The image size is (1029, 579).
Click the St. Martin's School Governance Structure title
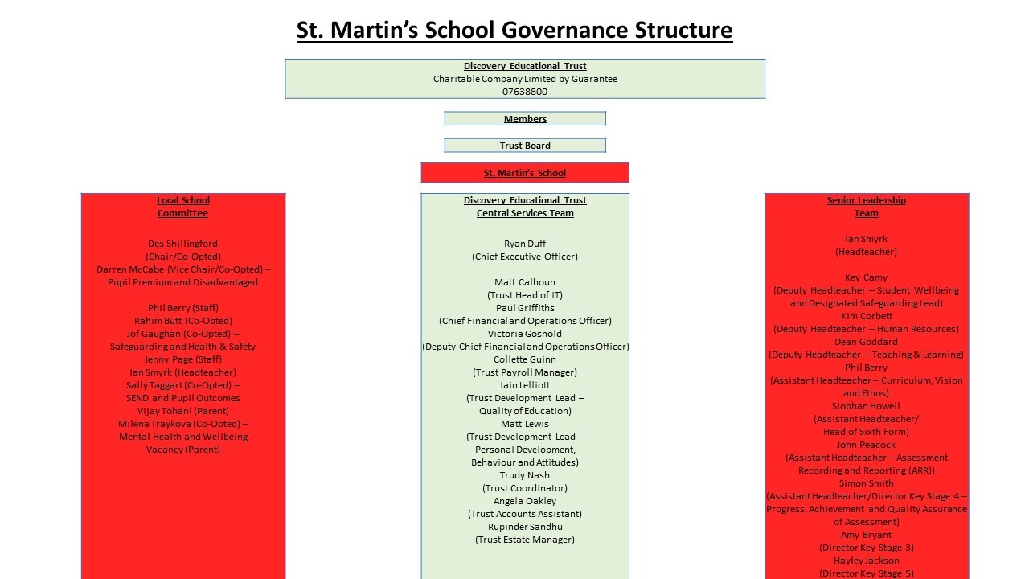(x=514, y=30)
